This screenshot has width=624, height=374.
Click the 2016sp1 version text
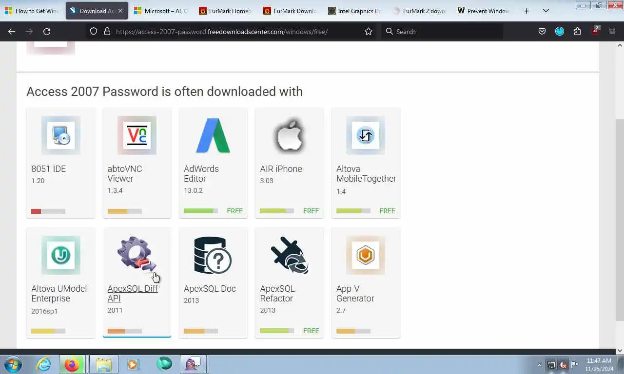[x=44, y=311]
